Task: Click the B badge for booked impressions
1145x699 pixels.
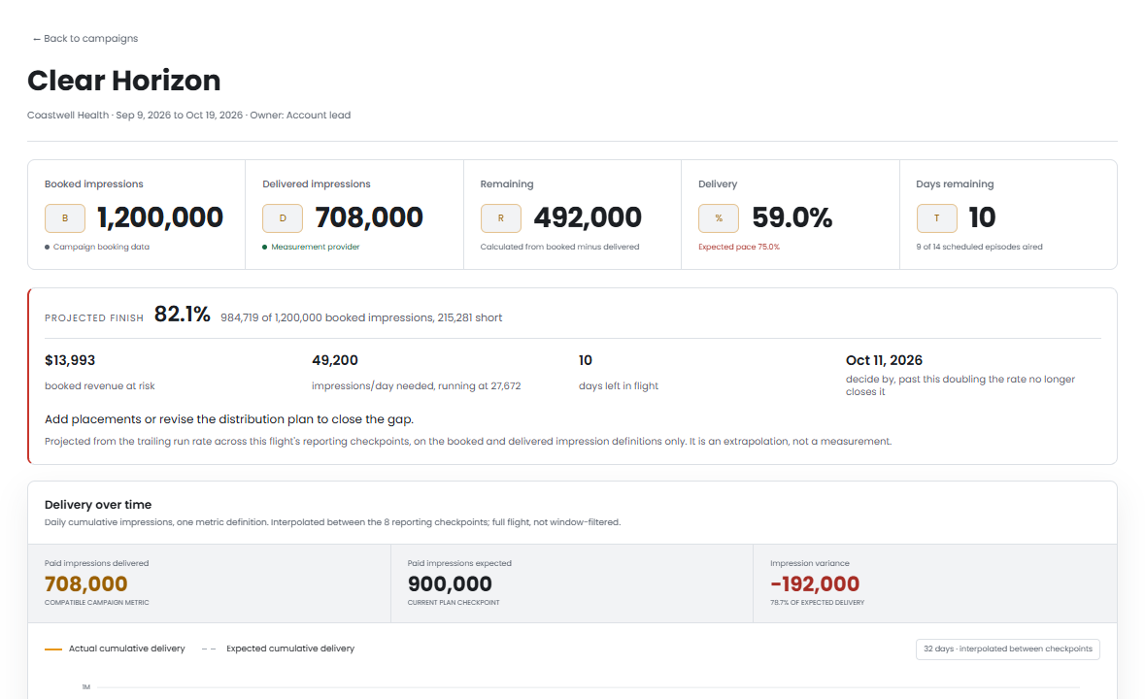Action: point(65,218)
